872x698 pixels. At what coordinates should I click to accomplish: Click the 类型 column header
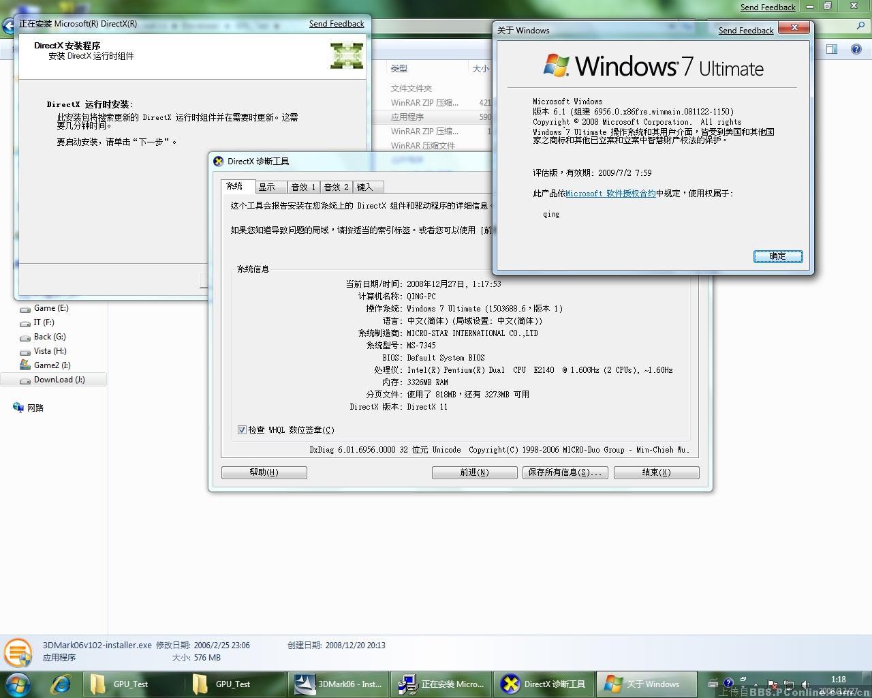coord(399,68)
